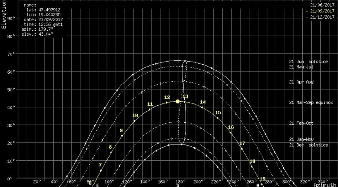The height and width of the screenshot is (187, 338).
Task: Click the 21 Dec solstice label
Action: (x=309, y=145)
